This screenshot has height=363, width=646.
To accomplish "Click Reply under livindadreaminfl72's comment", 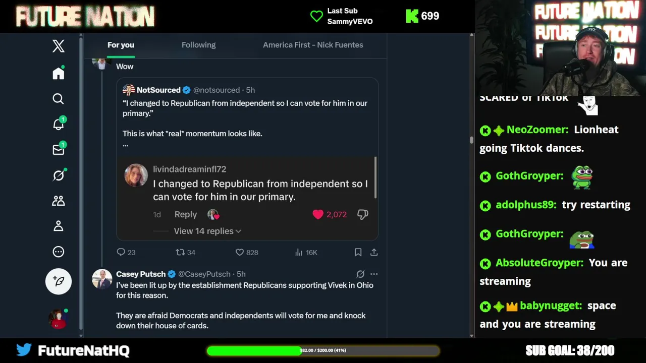I will [185, 214].
